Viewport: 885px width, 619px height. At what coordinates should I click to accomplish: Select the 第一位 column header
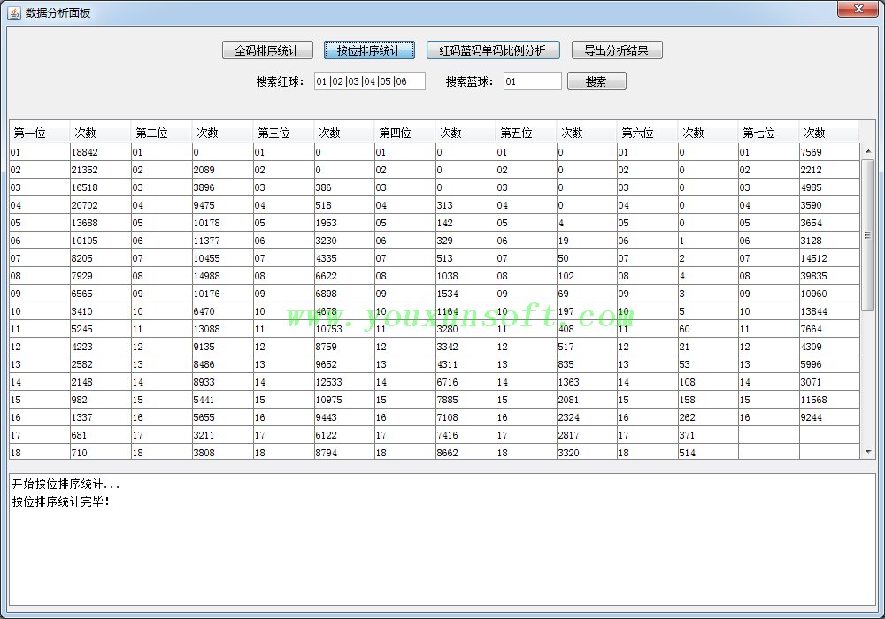40,133
